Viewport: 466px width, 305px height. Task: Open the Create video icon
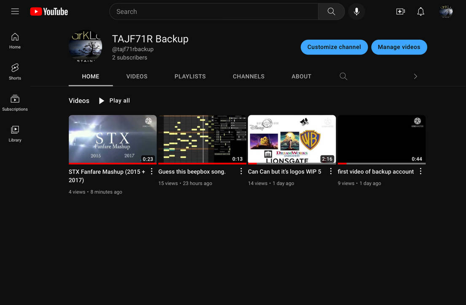coord(400,11)
